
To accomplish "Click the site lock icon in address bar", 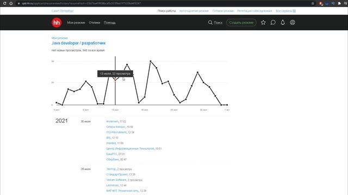I will 18,3.
